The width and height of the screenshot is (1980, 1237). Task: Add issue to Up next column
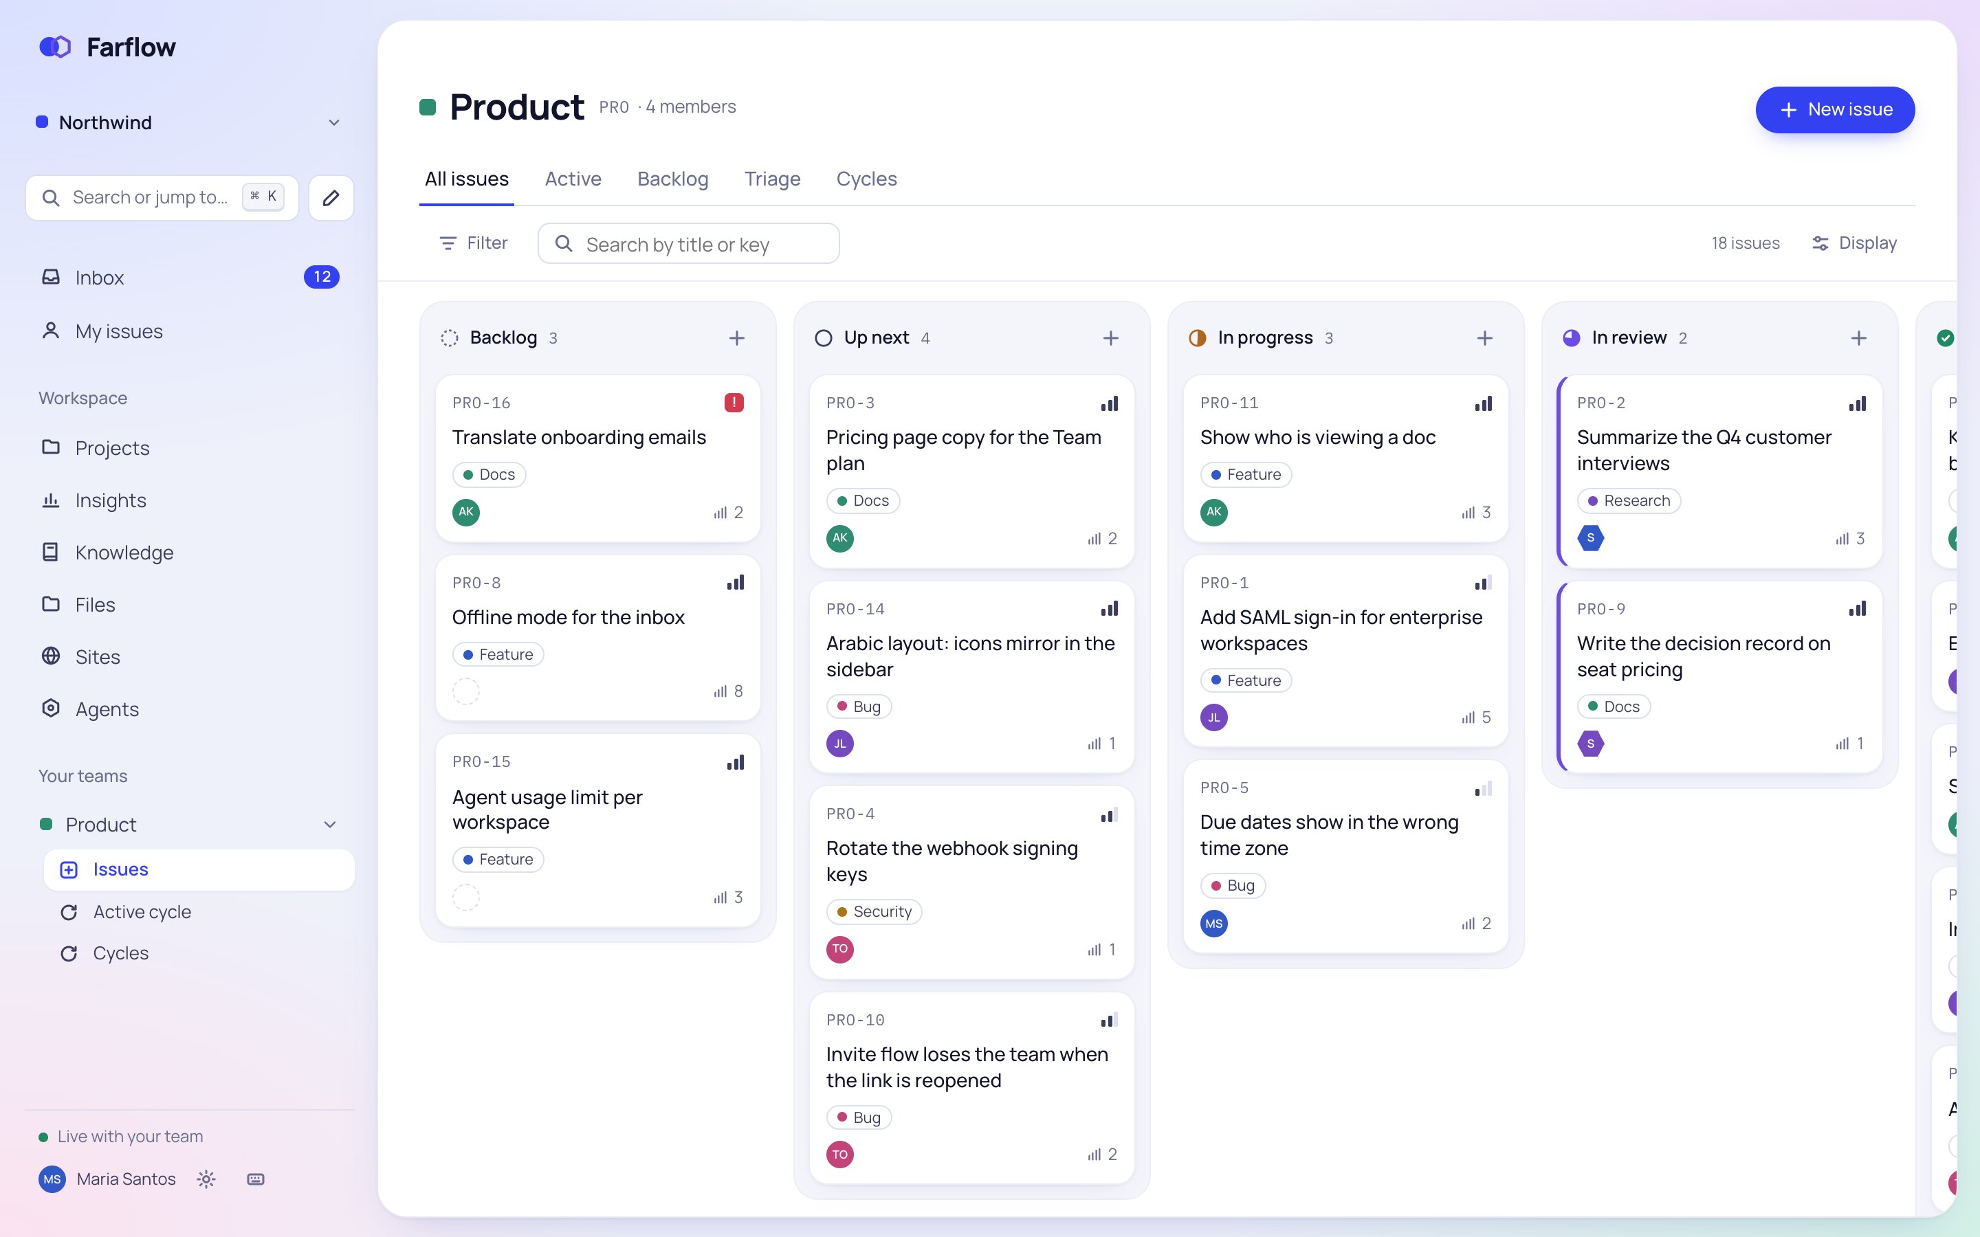tap(1110, 338)
